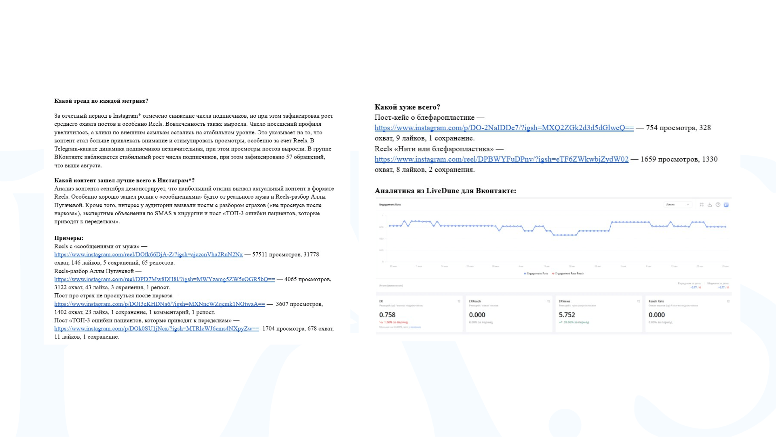Click the drag-handle icon on the ERViews card
The image size is (776, 437).
(639, 301)
